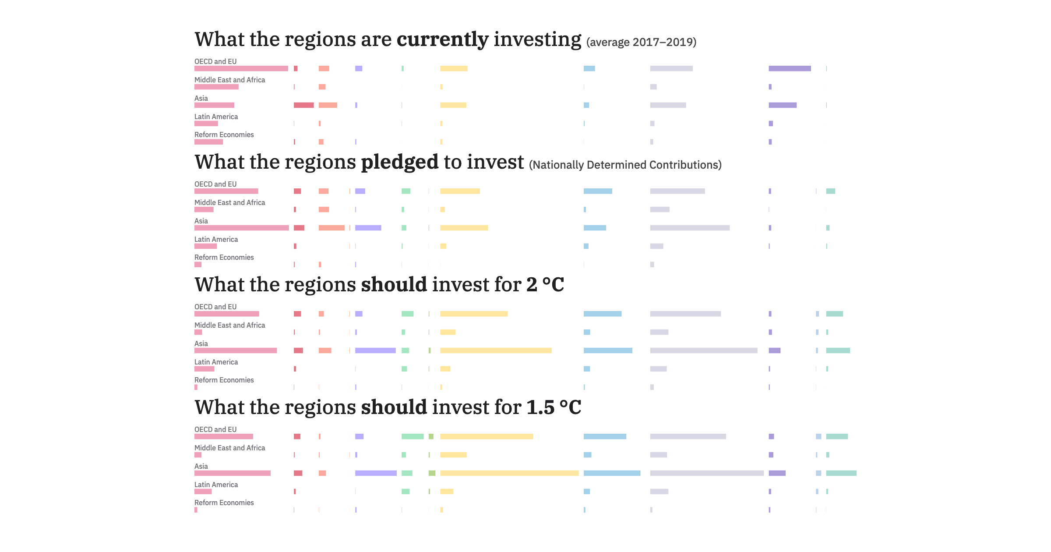Select Asia's pink bar in the pledged section
This screenshot has height=552, width=1051.
click(x=242, y=228)
